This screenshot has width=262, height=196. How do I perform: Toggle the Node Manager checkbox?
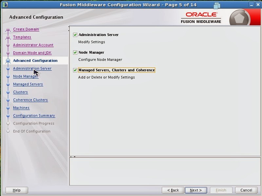(75, 52)
